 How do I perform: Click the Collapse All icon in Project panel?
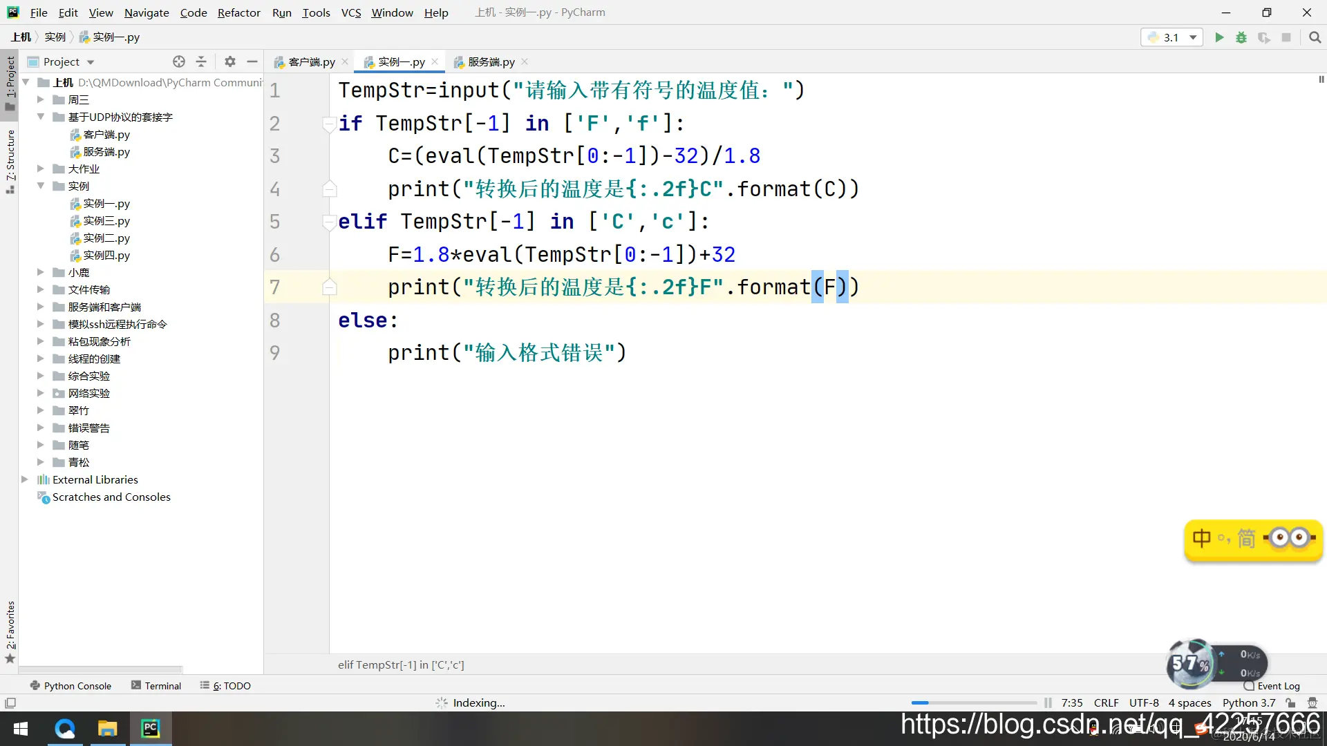coord(201,61)
